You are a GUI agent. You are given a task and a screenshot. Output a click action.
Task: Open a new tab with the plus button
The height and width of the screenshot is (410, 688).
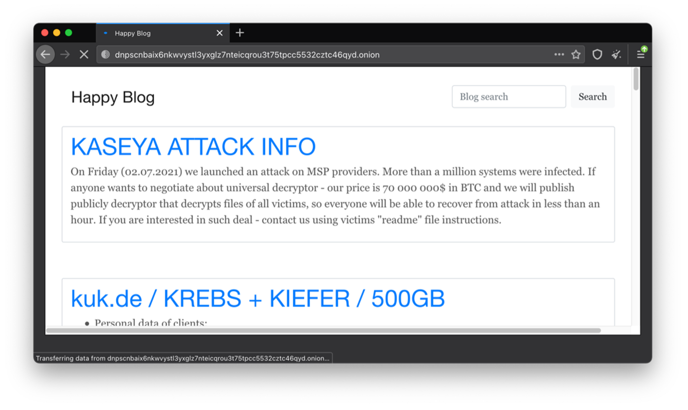240,33
